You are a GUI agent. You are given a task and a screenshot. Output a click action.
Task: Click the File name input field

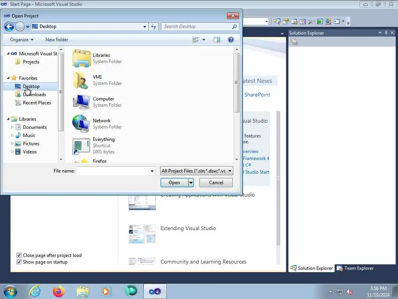tap(113, 171)
